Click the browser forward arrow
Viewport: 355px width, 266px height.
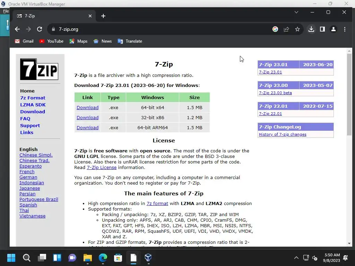28,29
